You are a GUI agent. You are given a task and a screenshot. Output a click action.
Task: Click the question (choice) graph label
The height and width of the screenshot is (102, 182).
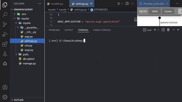tap(169, 22)
